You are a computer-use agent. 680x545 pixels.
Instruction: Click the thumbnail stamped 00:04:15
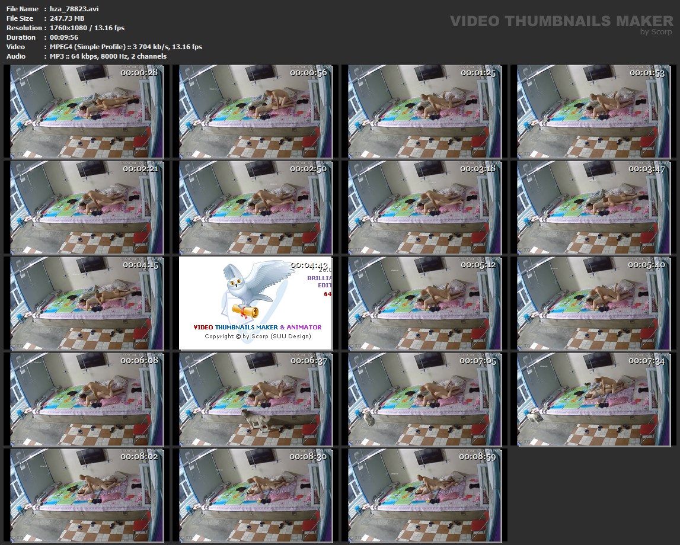pyautogui.click(x=87, y=303)
